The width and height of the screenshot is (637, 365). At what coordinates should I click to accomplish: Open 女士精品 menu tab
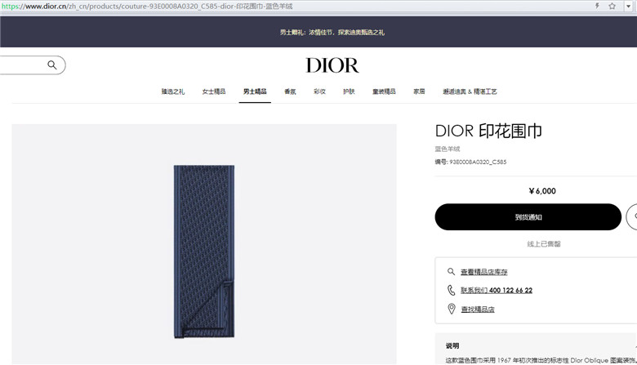click(214, 91)
